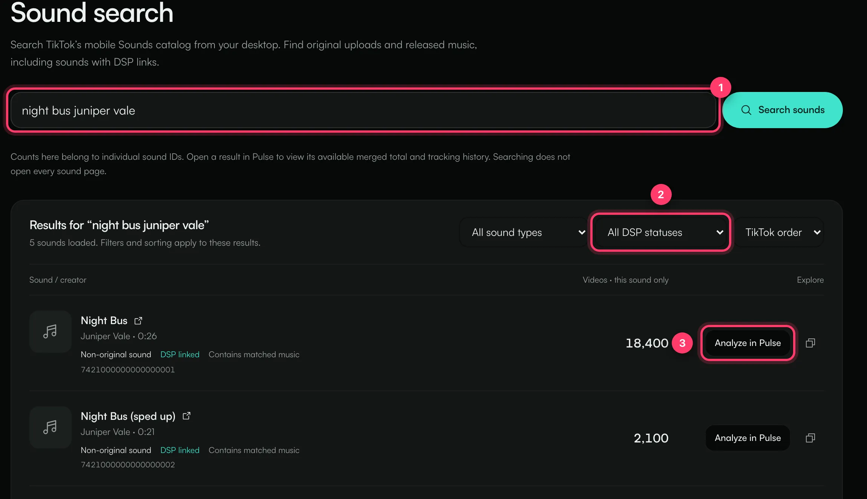The height and width of the screenshot is (499, 867).
Task: Click Videos · this sound only header
Action: point(625,280)
